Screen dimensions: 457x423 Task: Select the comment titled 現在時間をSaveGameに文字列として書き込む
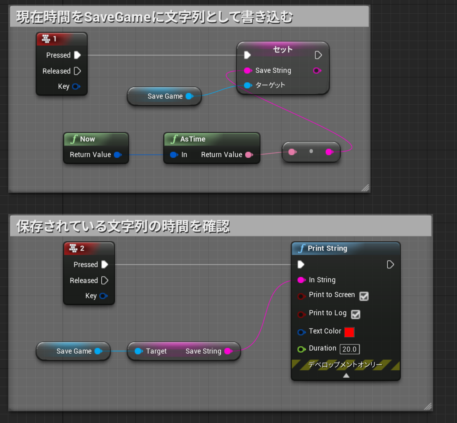tap(189, 17)
